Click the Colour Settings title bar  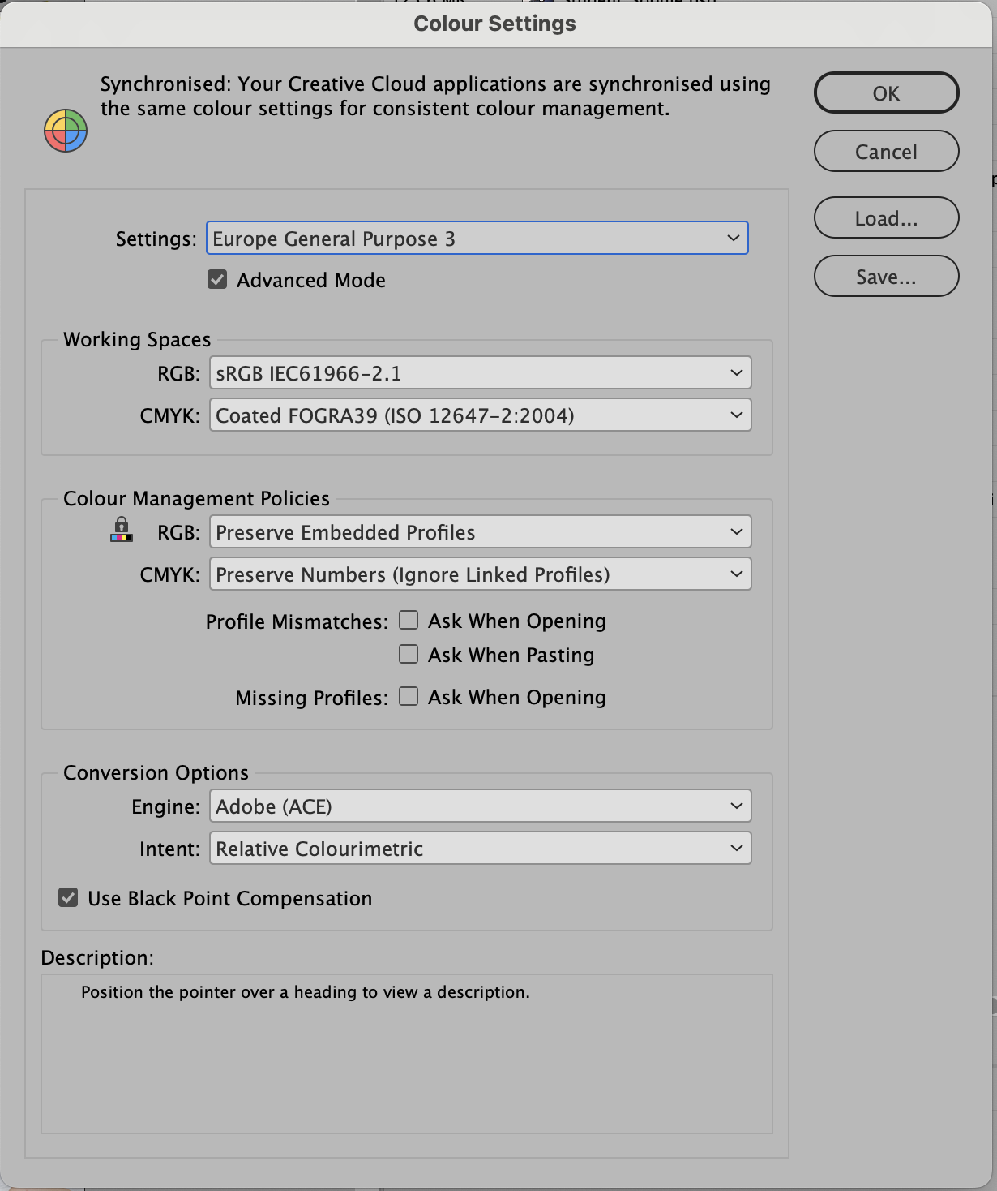[494, 24]
